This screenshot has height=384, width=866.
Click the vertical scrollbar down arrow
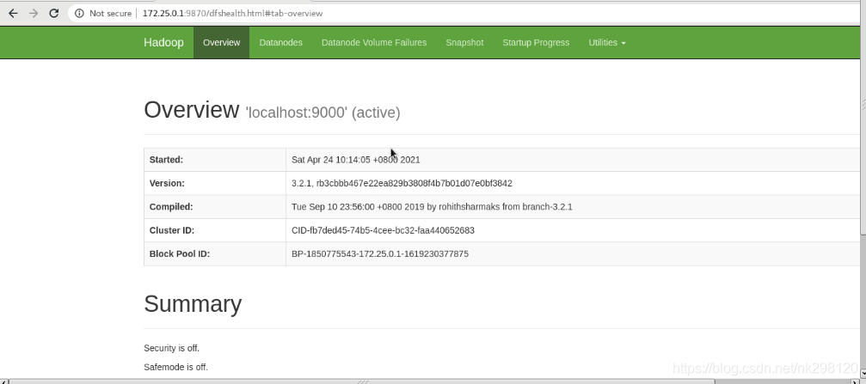(x=863, y=374)
